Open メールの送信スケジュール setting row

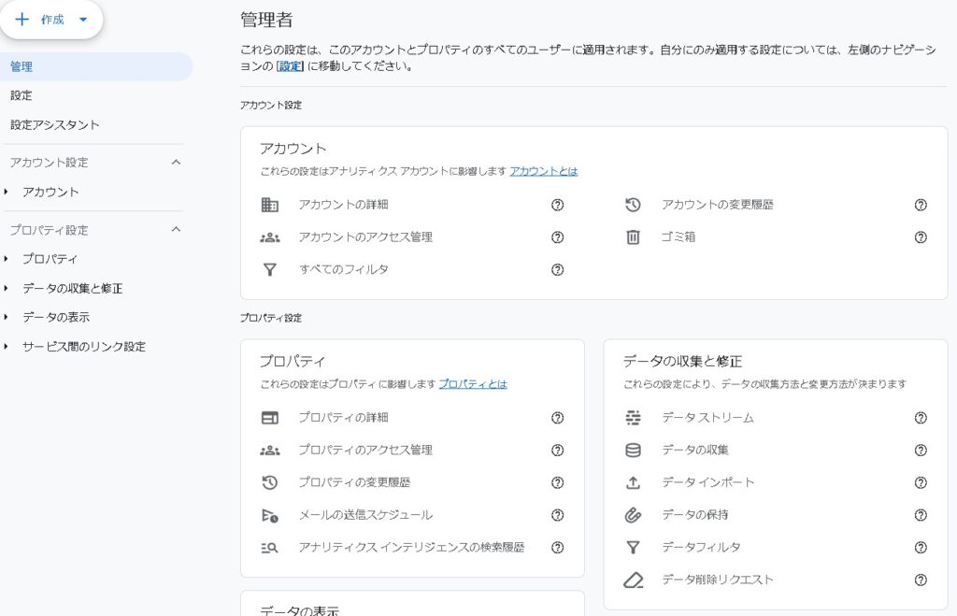pos(365,515)
